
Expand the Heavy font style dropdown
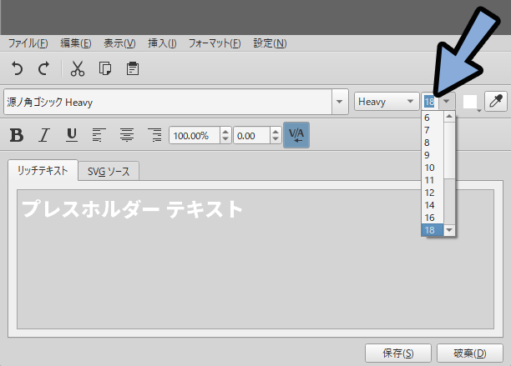point(409,102)
